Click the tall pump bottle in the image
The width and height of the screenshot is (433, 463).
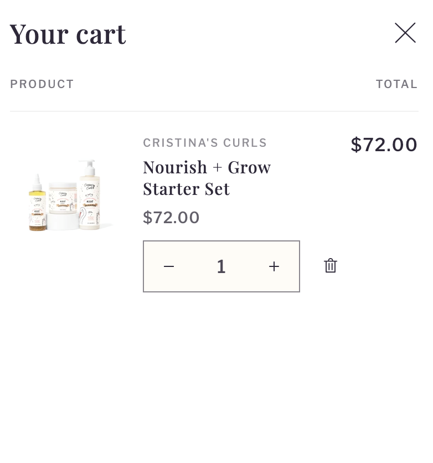point(90,199)
